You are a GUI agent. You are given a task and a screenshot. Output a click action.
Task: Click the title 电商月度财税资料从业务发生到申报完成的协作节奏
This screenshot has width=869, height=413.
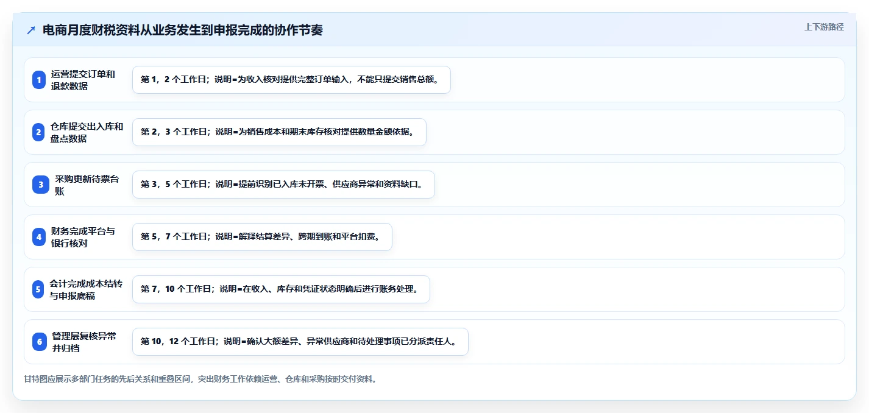183,30
